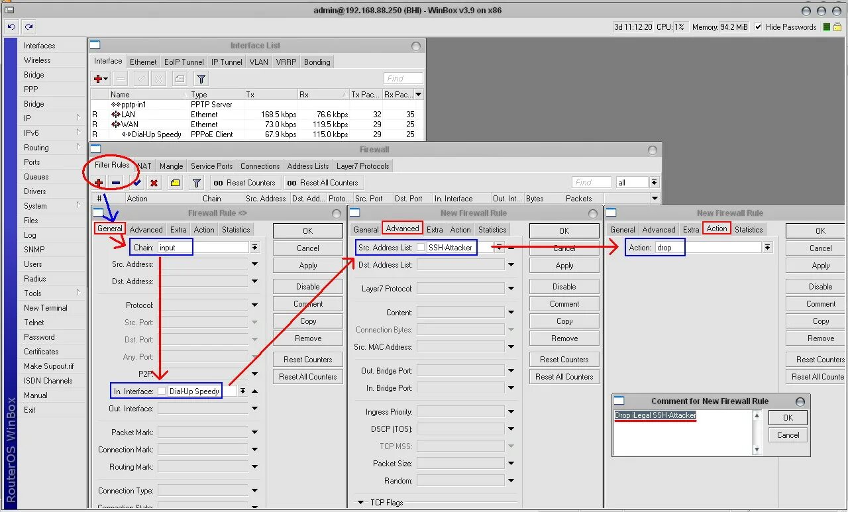Switch to Extra tab in Firewall Rule <> window
Viewport: 848px width, 512px height.
click(x=178, y=230)
